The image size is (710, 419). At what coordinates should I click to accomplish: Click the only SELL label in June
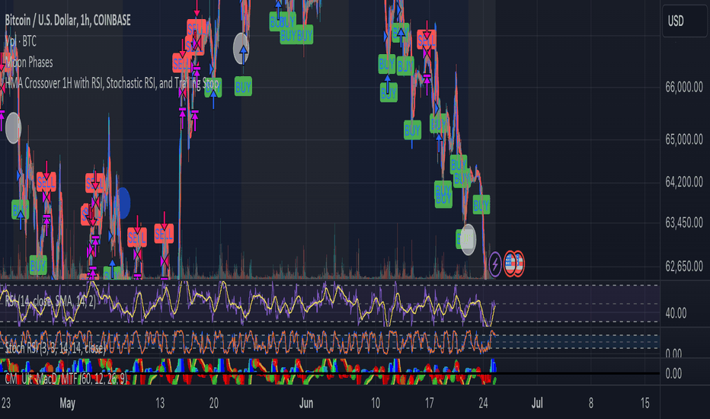point(427,40)
